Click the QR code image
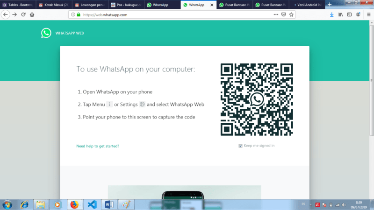The image size is (374, 210). pyautogui.click(x=257, y=99)
